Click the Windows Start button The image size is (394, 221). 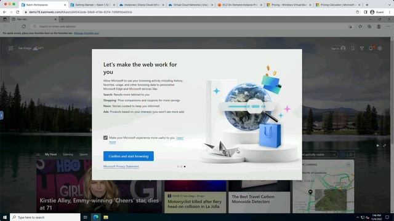5,217
